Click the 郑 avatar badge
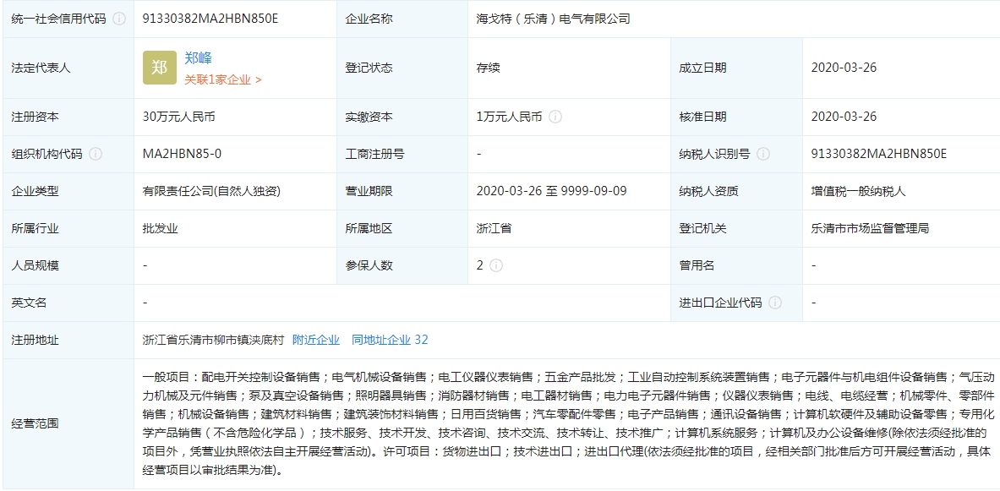 tap(160, 68)
